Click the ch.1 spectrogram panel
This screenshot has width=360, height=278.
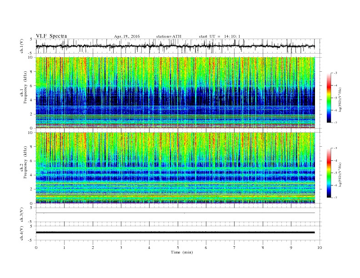point(175,92)
